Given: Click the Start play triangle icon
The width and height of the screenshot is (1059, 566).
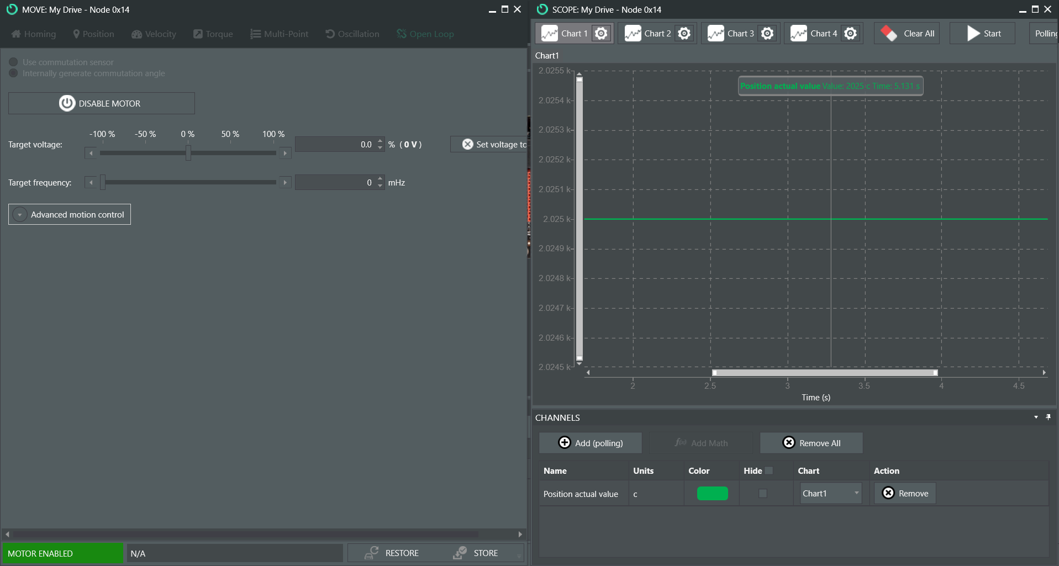Looking at the screenshot, I should pos(973,34).
